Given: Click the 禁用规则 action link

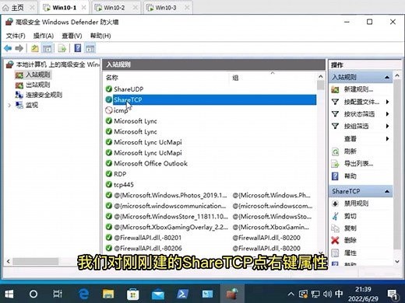Looking at the screenshot, I should click(x=356, y=204).
